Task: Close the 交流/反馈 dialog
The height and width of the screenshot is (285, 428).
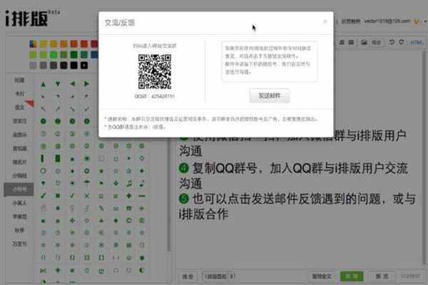Action: [325, 21]
